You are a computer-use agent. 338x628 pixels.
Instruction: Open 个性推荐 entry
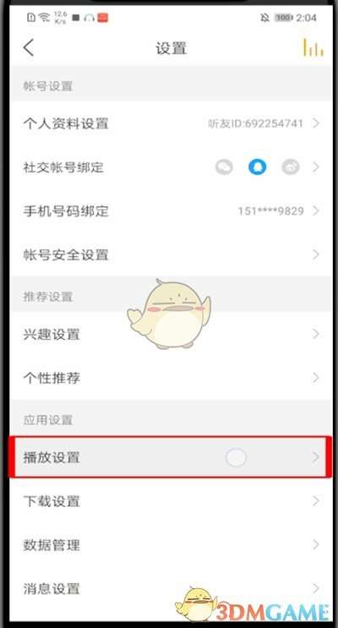(x=171, y=378)
